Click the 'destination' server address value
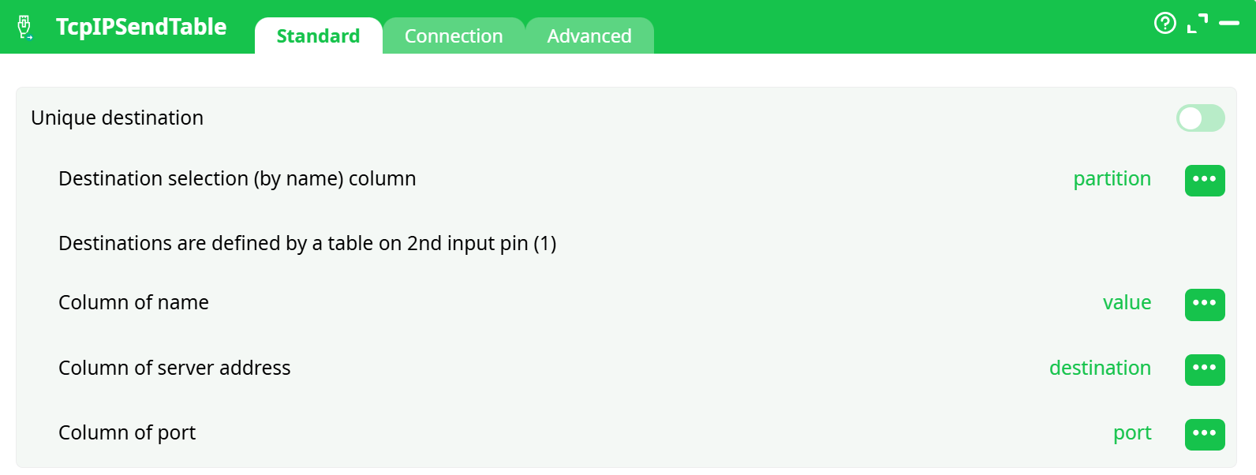The image size is (1256, 475). (1100, 368)
